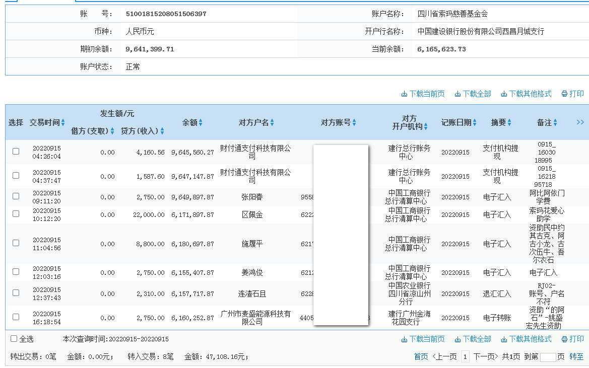Select the 连渣石且 transaction checkbox
589x368 pixels.
16,293
